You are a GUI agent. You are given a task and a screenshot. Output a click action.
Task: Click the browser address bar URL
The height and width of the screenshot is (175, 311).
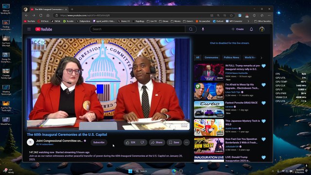(85, 16)
